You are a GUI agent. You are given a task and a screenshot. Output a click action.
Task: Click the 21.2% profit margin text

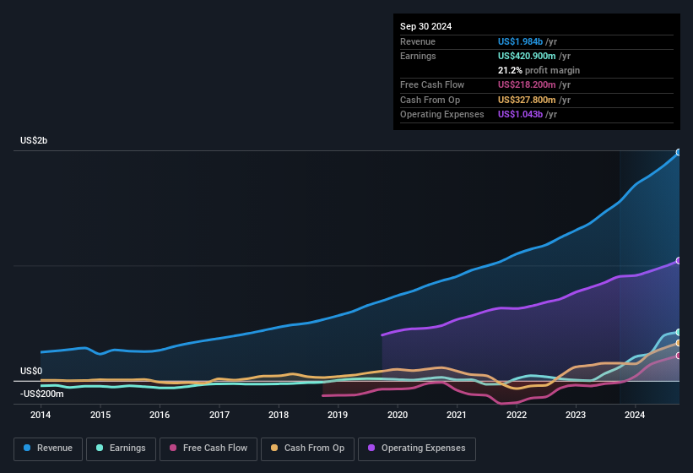tap(539, 70)
